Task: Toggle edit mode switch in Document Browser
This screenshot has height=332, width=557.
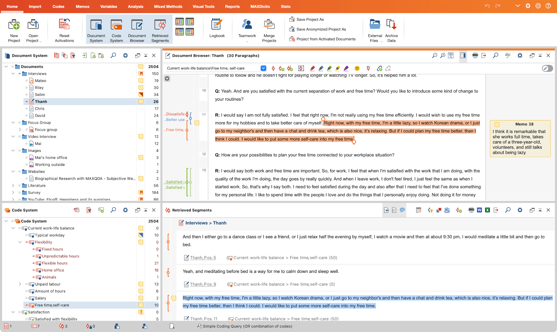Action: [x=547, y=68]
